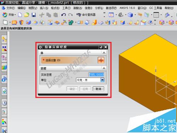Image resolution: width=177 pixels, height=133 pixels.
Task: Open the 插入(S) menu
Action: click(44, 8)
